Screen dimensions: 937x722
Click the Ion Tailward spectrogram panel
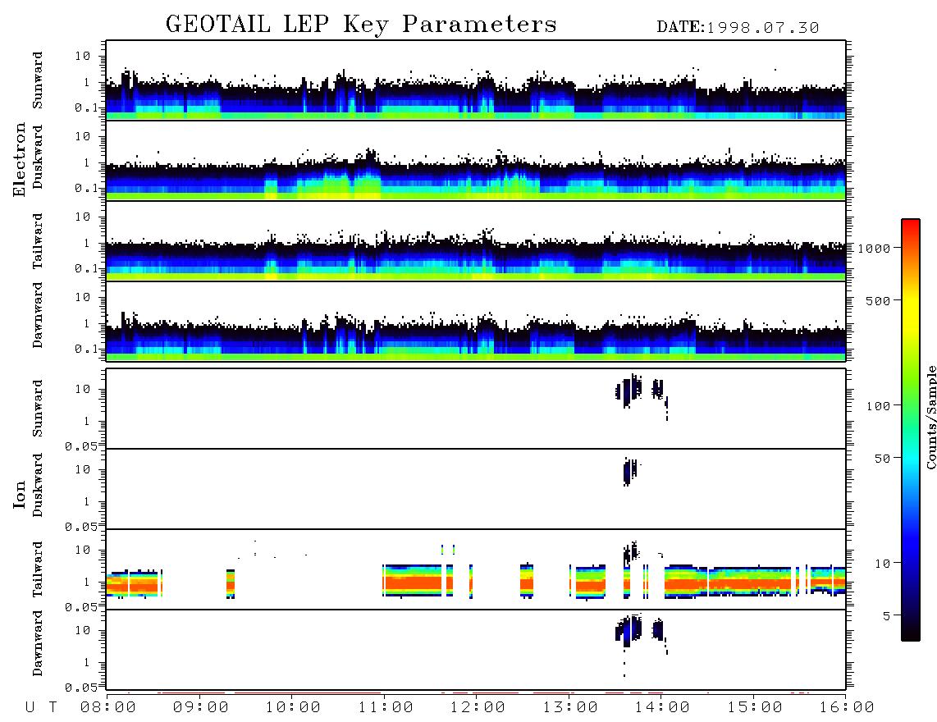point(476,569)
